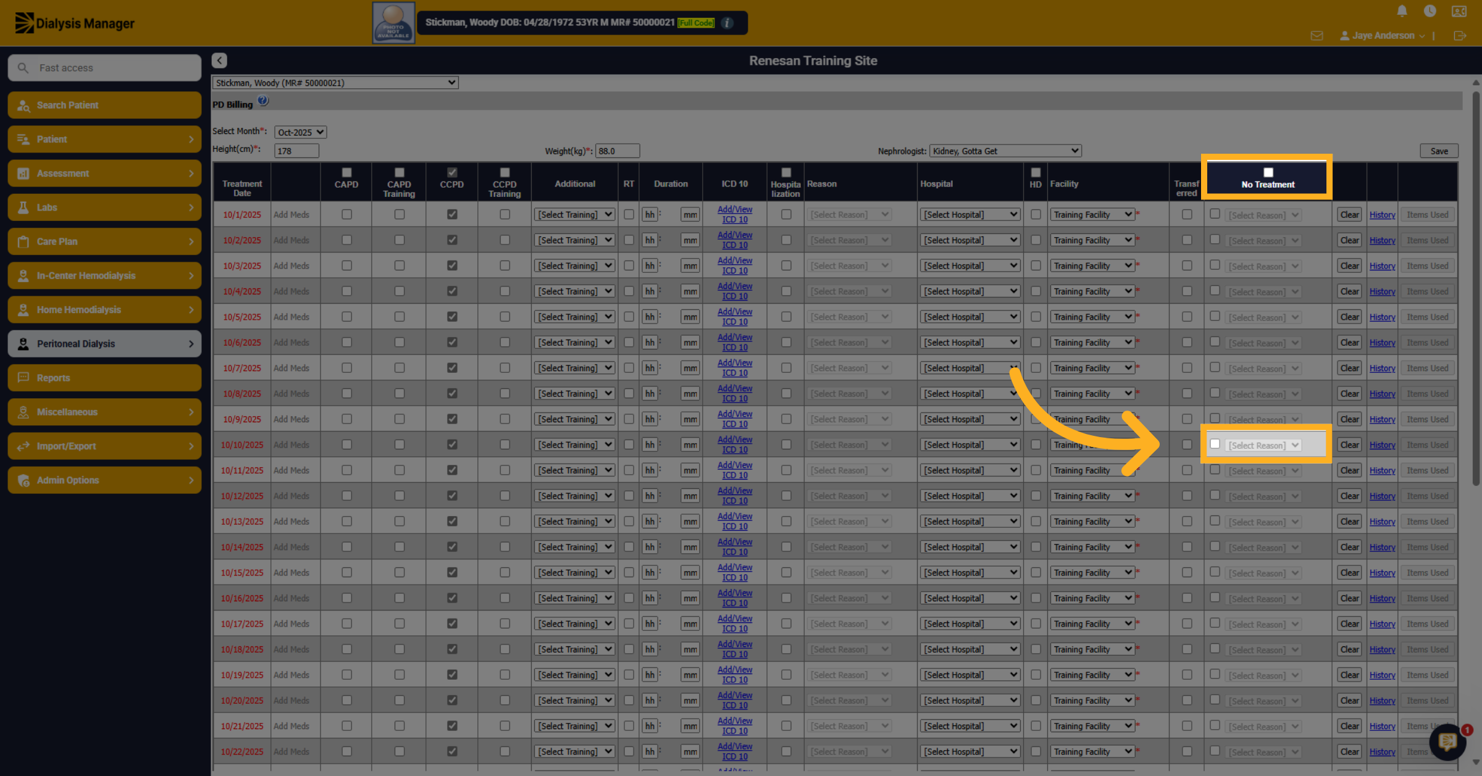Open the notifications bell icon

1402,11
